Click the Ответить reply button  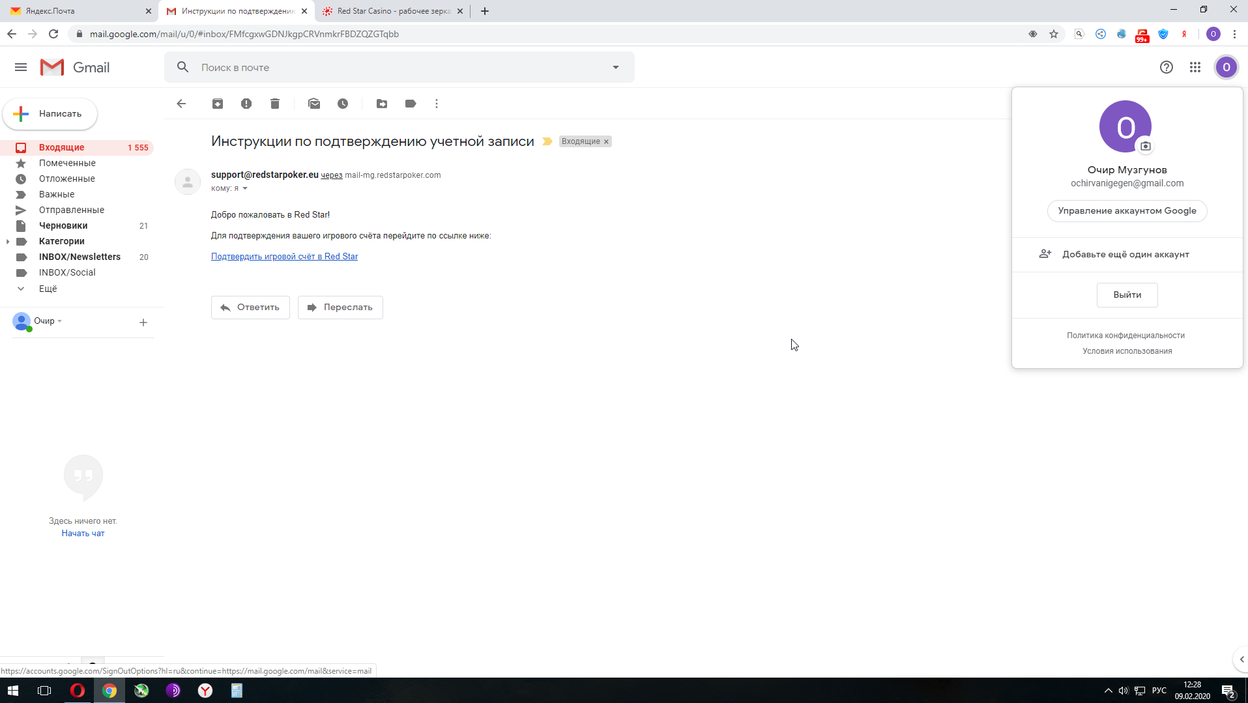point(250,308)
